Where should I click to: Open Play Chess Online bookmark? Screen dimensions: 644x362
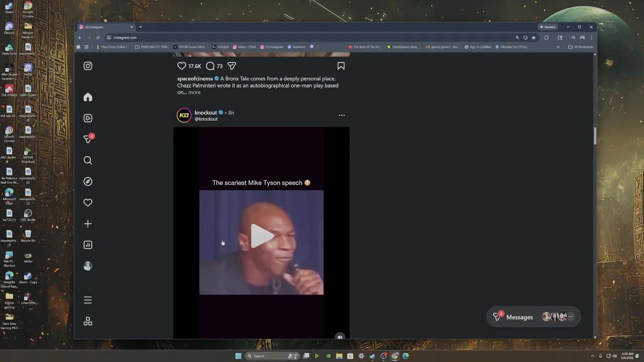pos(112,47)
